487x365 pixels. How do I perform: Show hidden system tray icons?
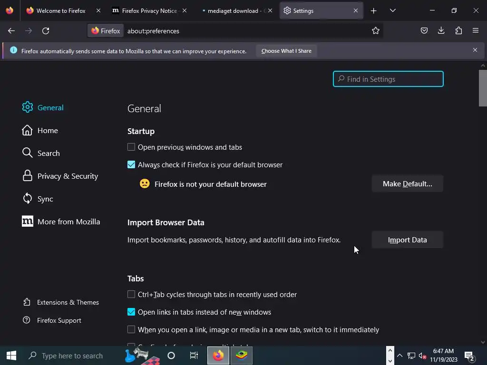tap(399, 355)
